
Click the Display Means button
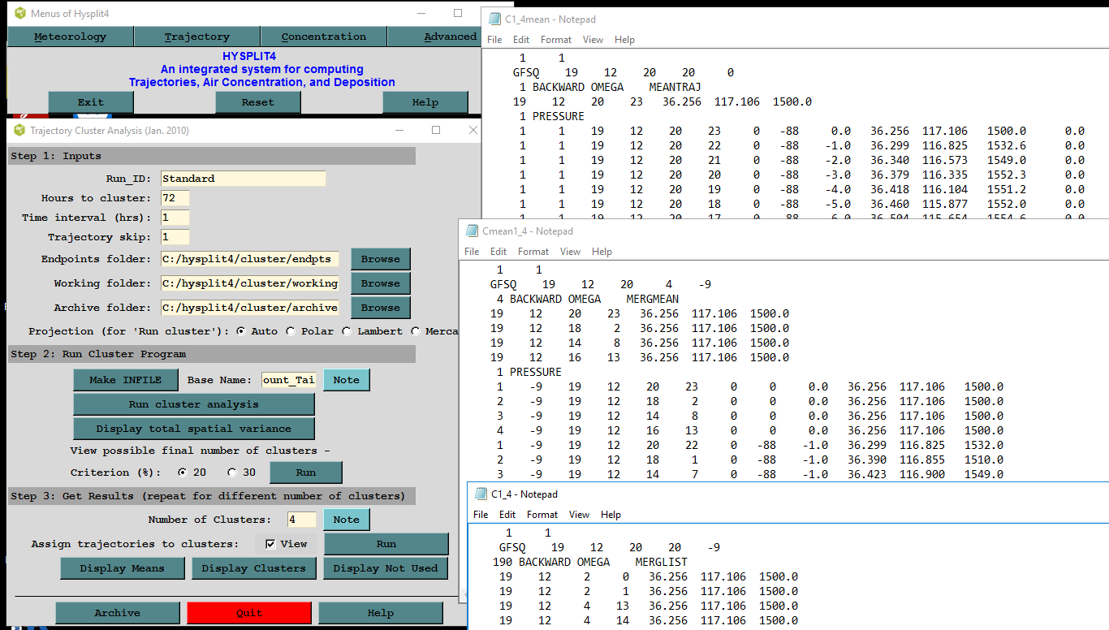click(123, 568)
